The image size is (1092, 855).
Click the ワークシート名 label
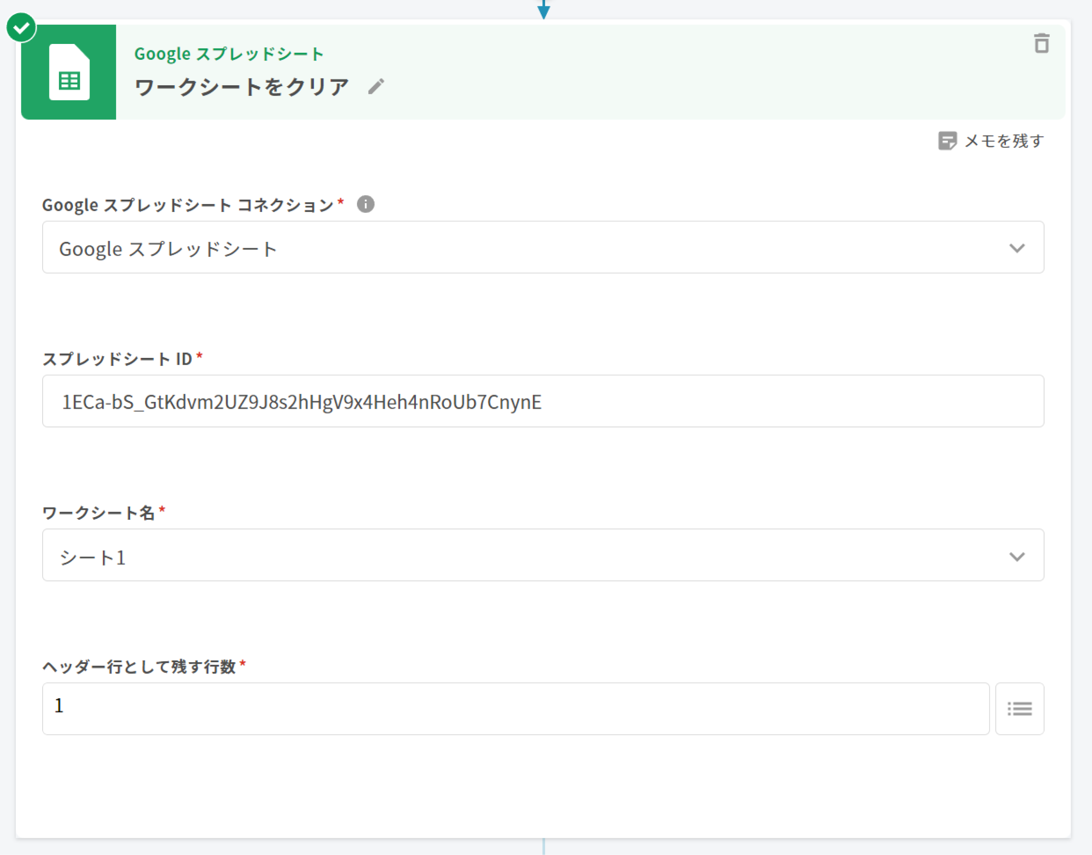[x=99, y=513]
